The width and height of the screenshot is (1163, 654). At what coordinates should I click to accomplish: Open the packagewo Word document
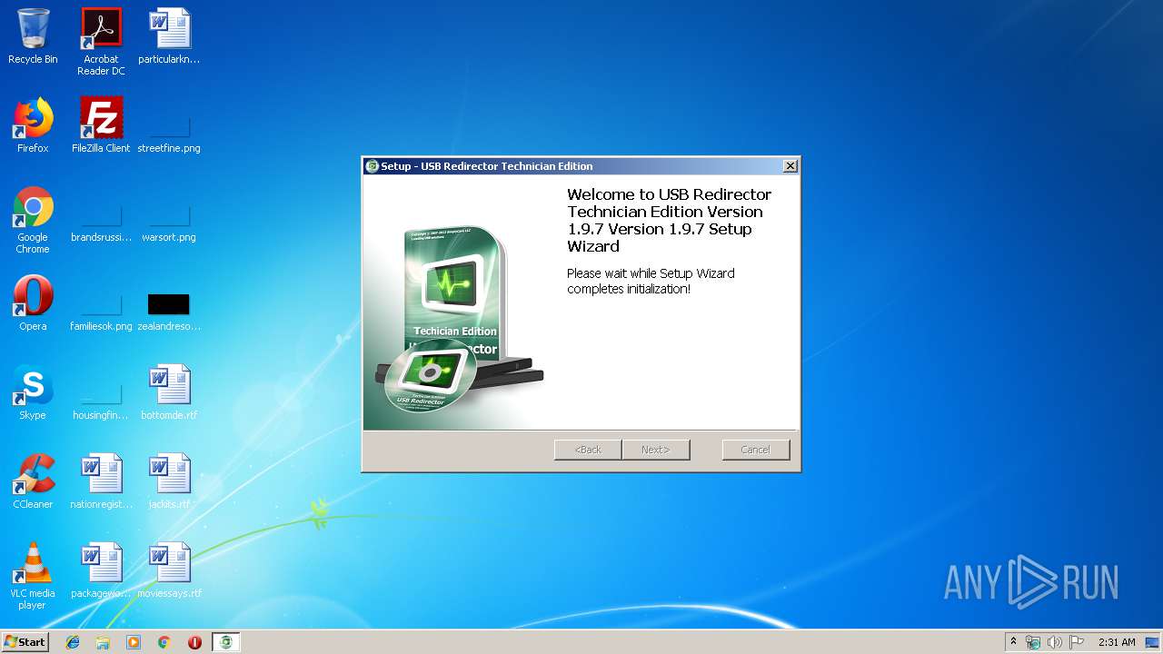[101, 570]
